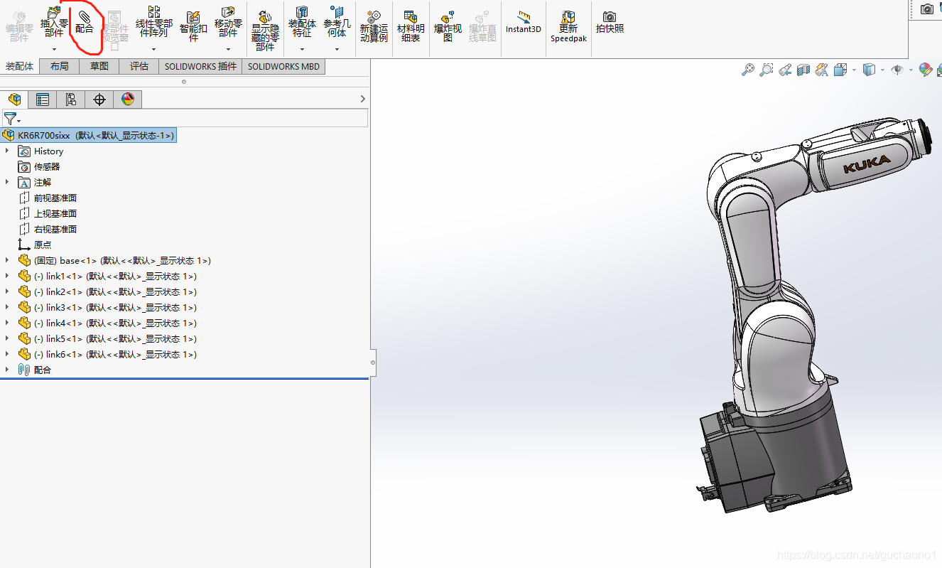Take a 拍快照 snapshot
Screen dimensions: 942x568
click(x=610, y=23)
